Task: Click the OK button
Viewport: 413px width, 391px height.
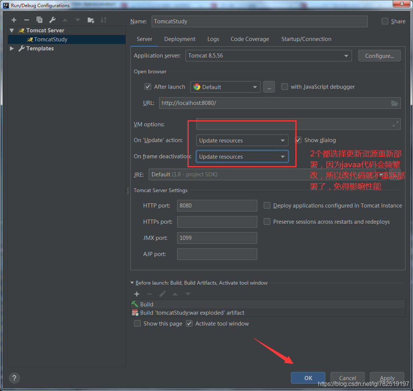Action: tap(308, 378)
